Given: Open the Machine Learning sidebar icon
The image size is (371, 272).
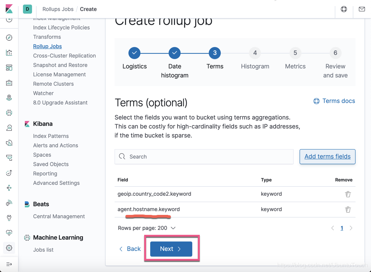Looking at the screenshot, I should [9, 112].
